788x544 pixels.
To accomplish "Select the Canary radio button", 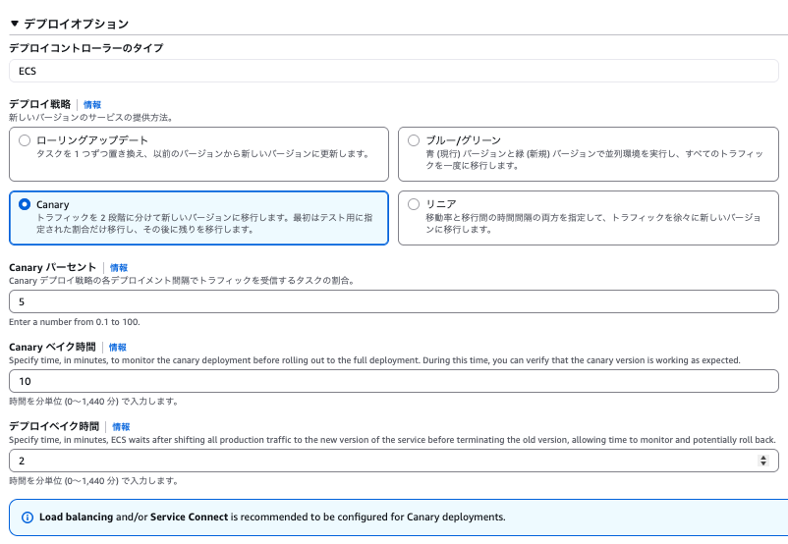I will coord(25,204).
